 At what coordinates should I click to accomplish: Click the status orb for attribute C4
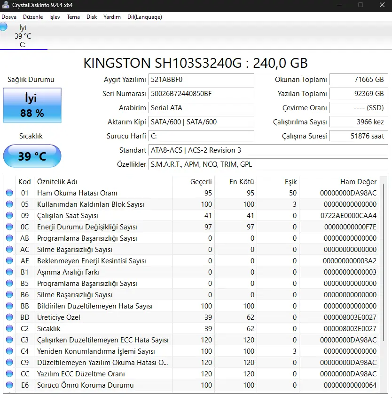click(9, 351)
